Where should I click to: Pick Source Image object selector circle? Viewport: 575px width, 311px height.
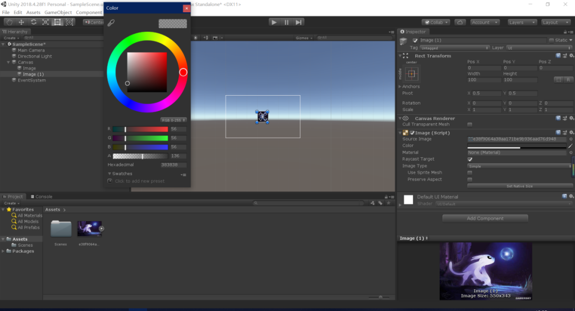571,139
